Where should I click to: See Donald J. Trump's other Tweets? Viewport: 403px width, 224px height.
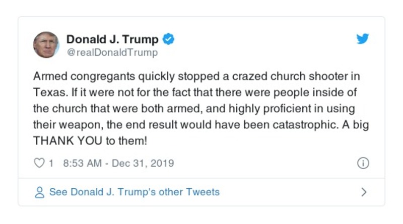click(x=134, y=192)
